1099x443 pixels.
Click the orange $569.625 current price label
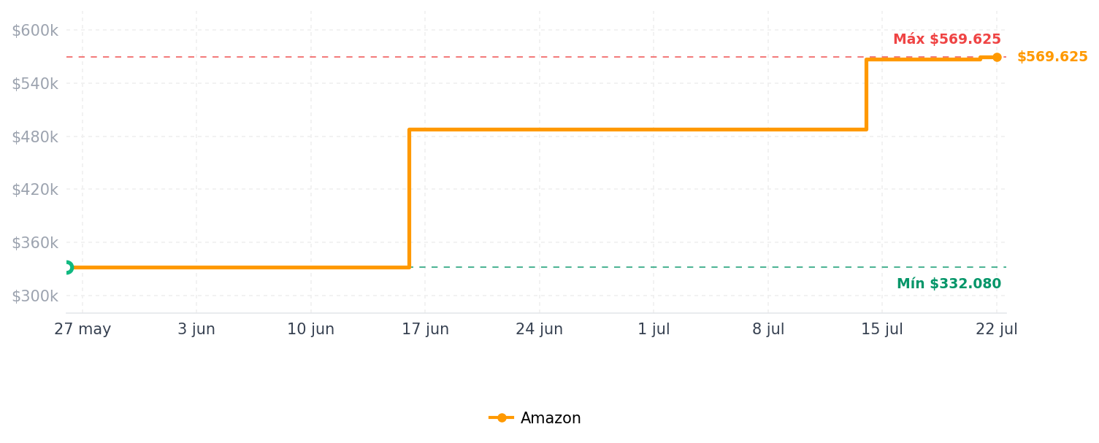1052,57
